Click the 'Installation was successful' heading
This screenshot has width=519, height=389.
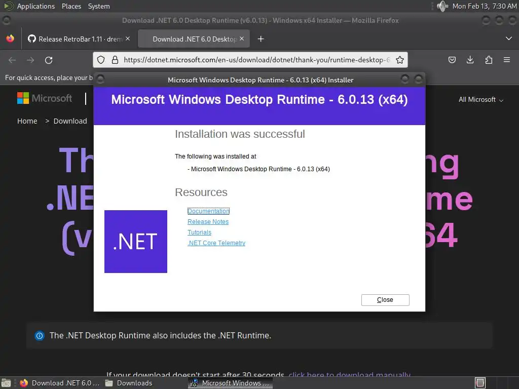(240, 134)
